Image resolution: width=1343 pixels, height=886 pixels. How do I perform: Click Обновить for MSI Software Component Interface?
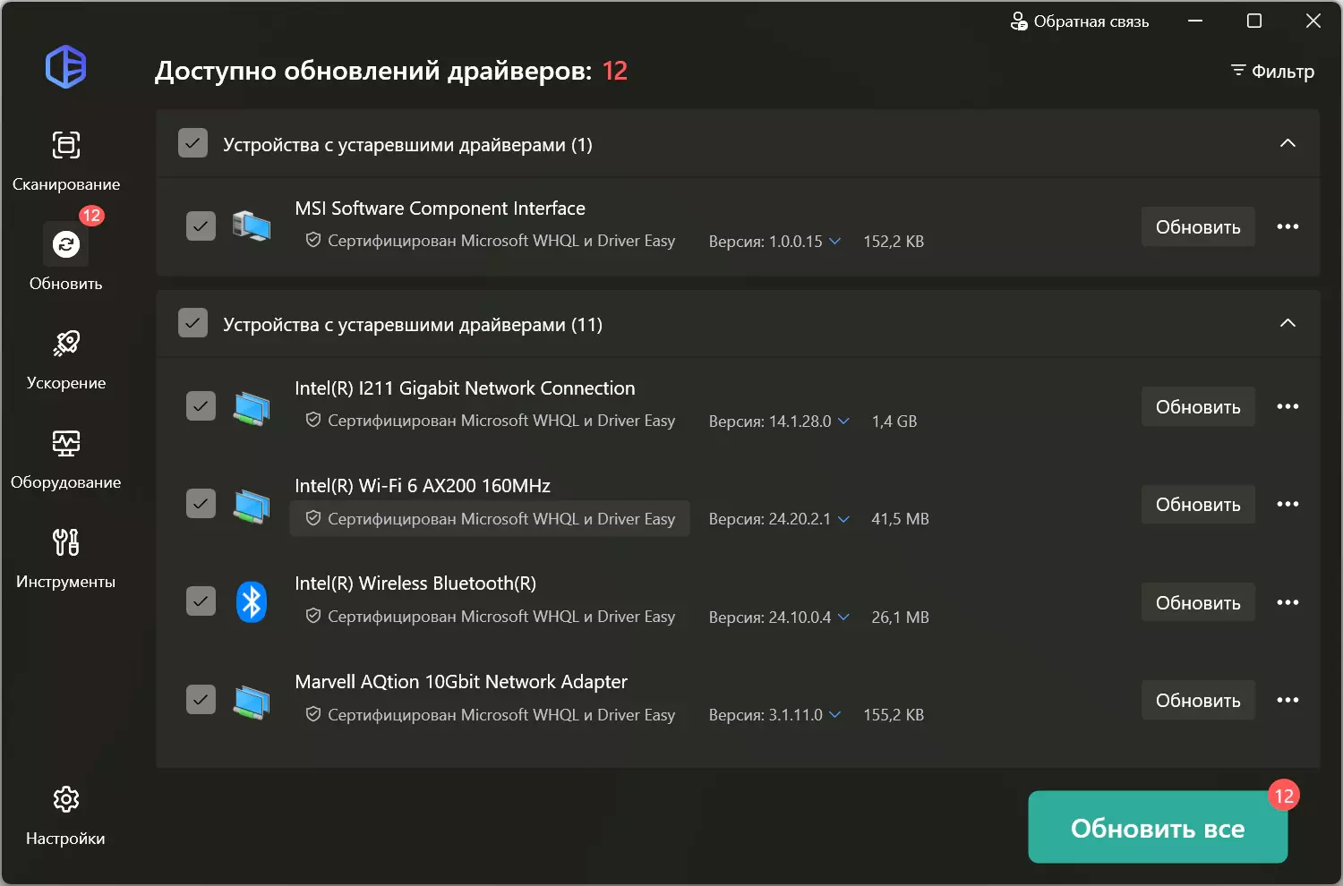pos(1198,227)
